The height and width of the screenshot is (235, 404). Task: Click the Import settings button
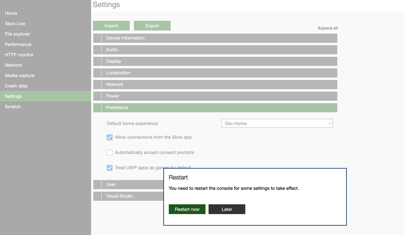pyautogui.click(x=111, y=26)
